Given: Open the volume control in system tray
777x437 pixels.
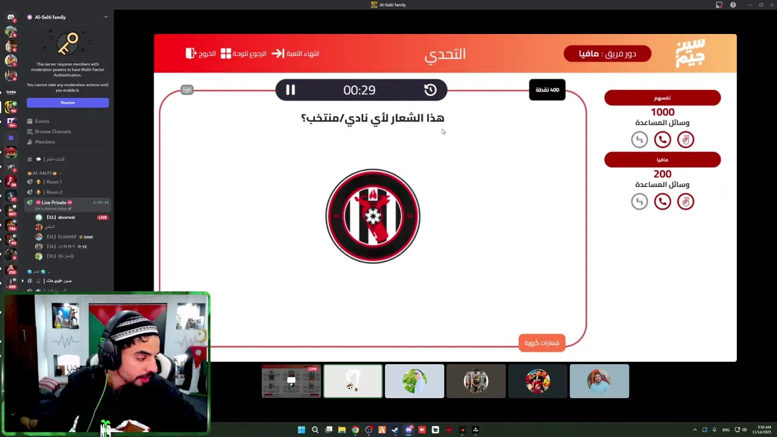Looking at the screenshot, I should point(745,430).
